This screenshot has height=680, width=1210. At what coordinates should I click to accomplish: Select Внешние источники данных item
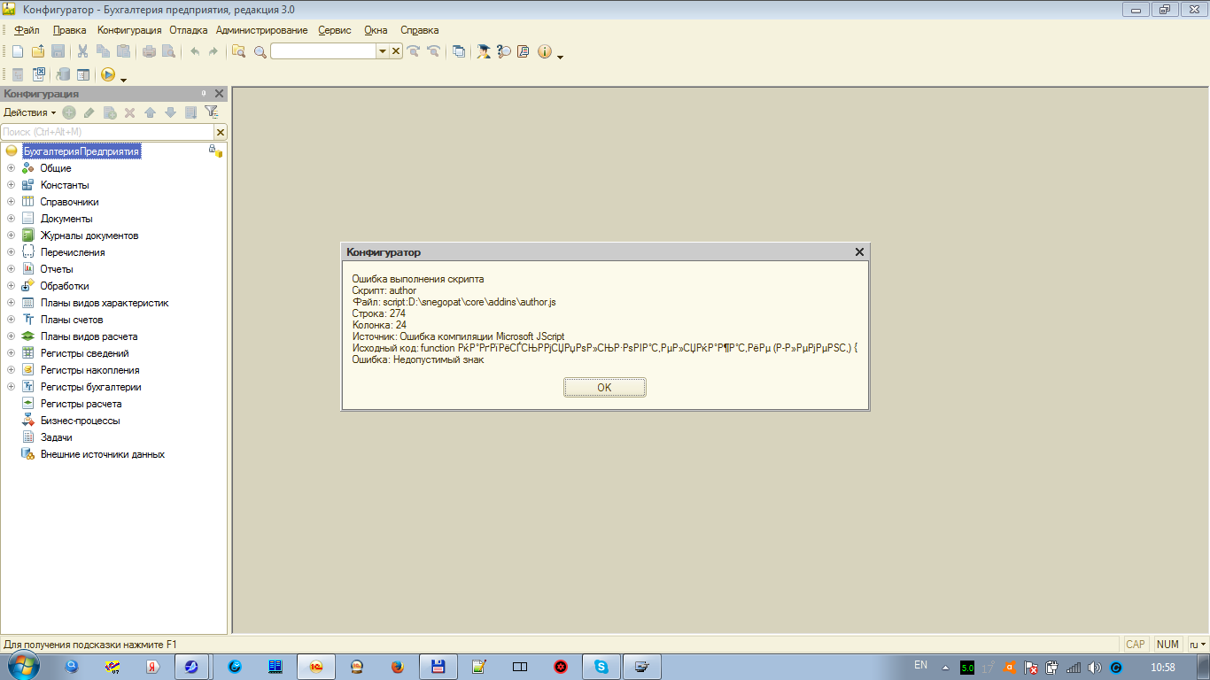point(103,454)
